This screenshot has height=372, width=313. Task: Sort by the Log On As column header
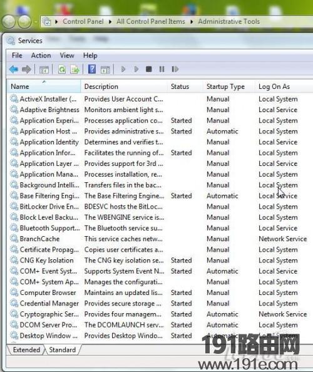[284, 86]
